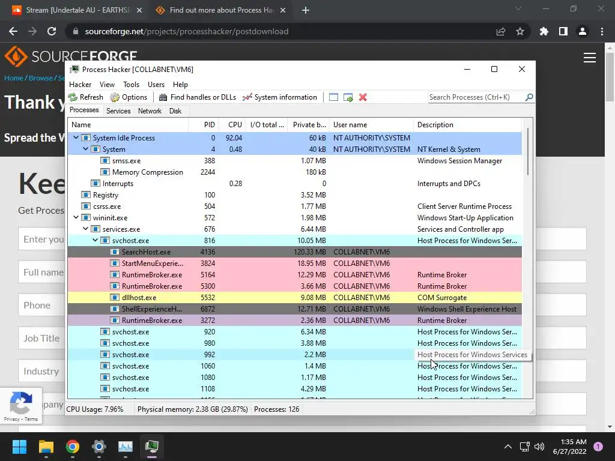Click the Job Title field on the webpage
The height and width of the screenshot is (461, 615).
[303, 338]
